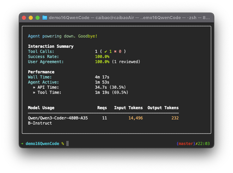The width and height of the screenshot is (233, 173).
Task: Click the green prompt arrow at the shell line
Action: click(x=22, y=144)
